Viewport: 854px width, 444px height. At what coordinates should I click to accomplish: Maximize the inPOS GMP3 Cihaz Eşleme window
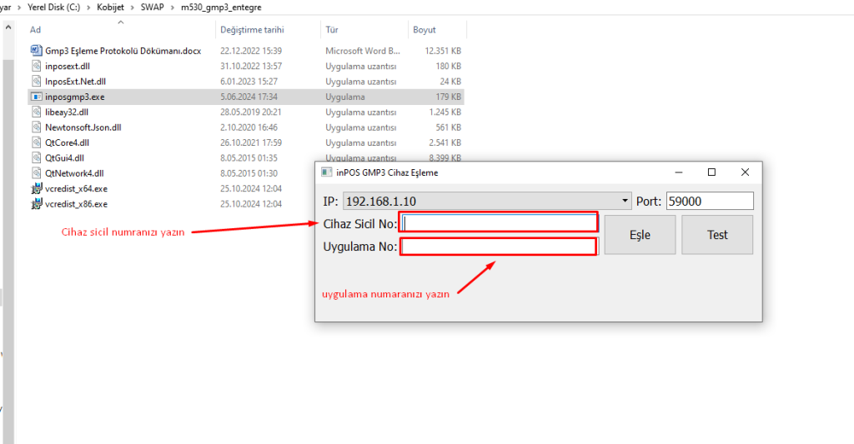point(711,172)
